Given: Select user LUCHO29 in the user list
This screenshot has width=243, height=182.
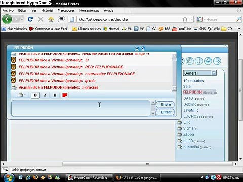Looking at the screenshot, I should pos(198,116).
